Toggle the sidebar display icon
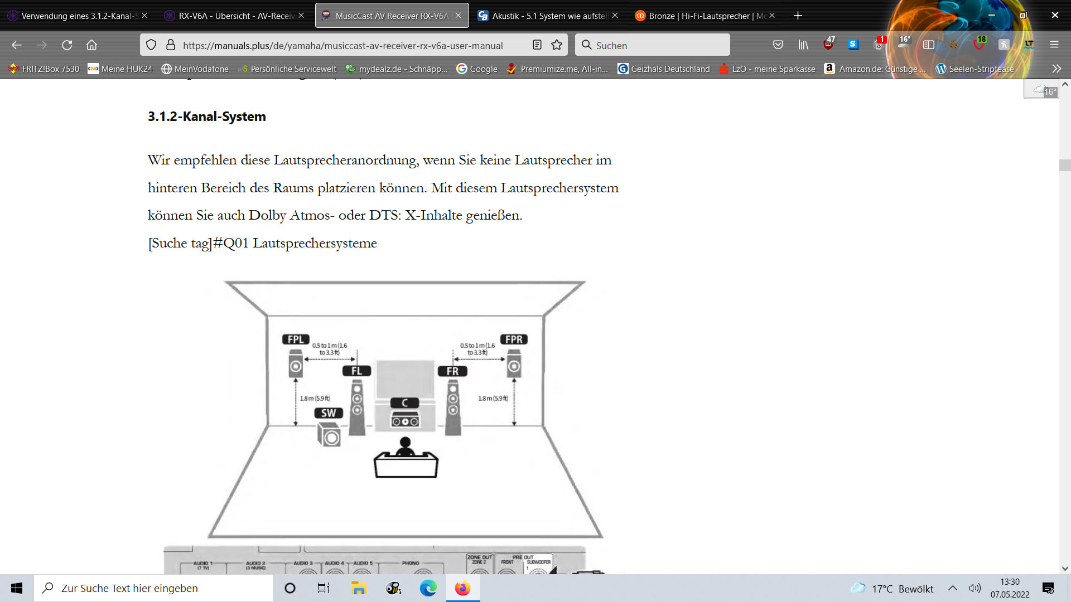Image resolution: width=1071 pixels, height=602 pixels. tap(929, 45)
